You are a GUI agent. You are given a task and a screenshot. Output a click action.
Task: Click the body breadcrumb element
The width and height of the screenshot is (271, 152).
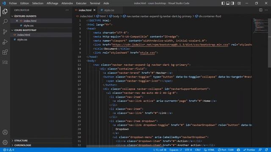point(114,16)
